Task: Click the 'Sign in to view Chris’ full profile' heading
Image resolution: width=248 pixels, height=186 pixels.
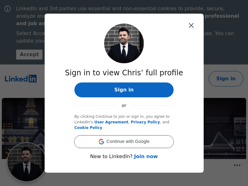Action: point(124,73)
